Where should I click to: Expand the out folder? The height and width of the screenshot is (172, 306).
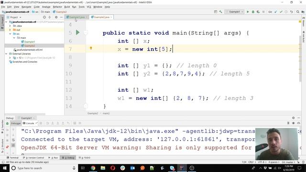(x=10, y=30)
